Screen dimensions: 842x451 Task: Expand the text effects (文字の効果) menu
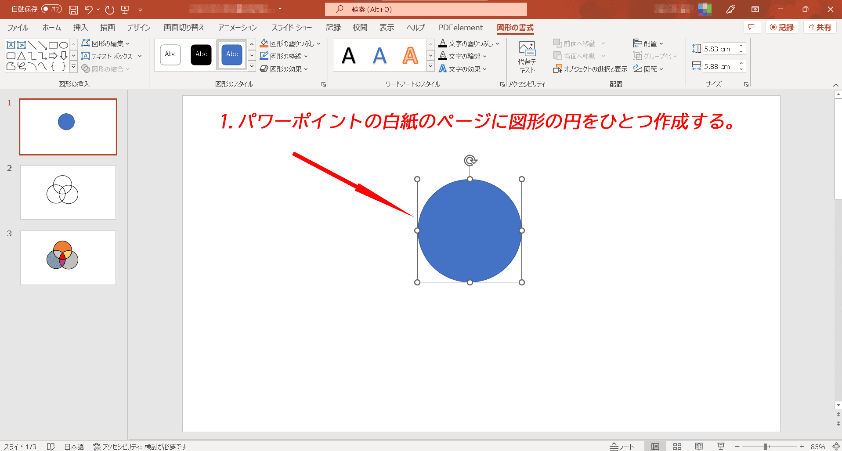click(x=484, y=69)
